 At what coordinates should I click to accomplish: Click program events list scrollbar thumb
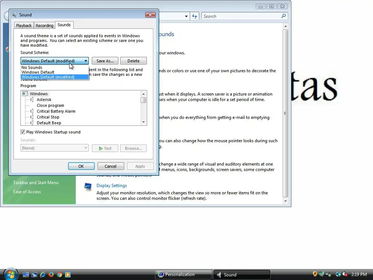(144, 100)
